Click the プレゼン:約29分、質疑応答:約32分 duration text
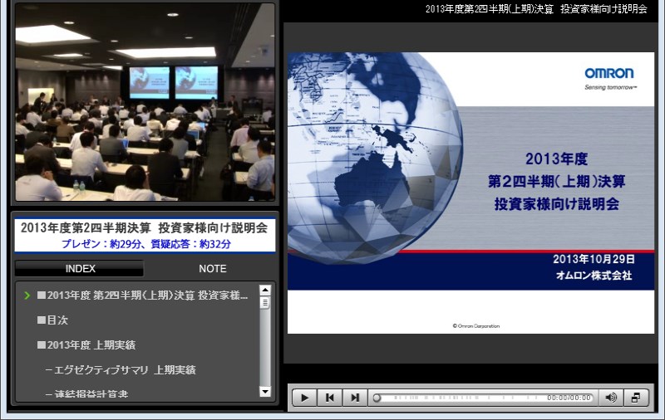This screenshot has width=665, height=420. 146,244
